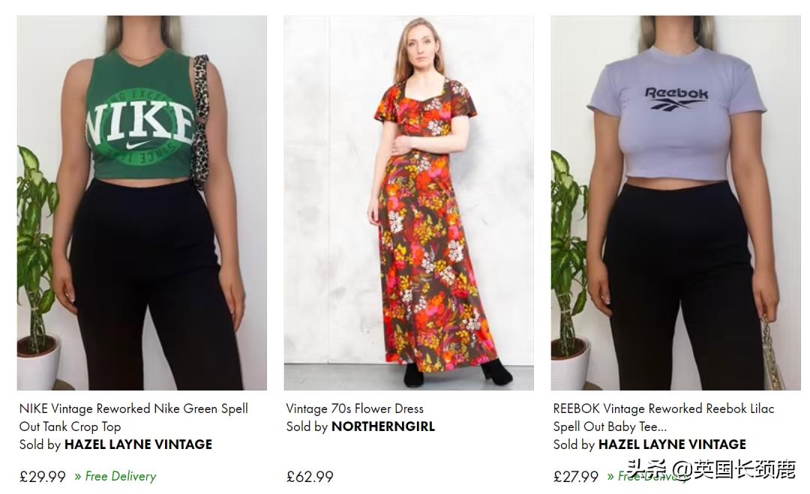View the Vintage 70s Flower Dress photo
The width and height of the screenshot is (810, 494).
coord(409,202)
